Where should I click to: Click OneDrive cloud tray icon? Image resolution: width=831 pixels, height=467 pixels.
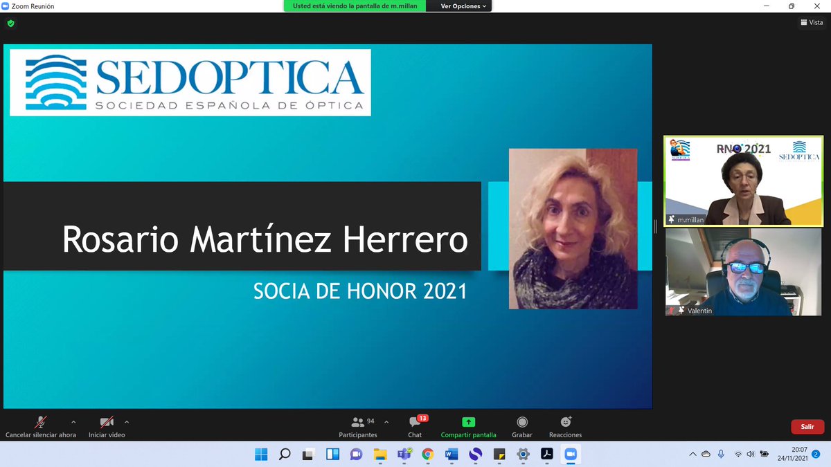706,454
